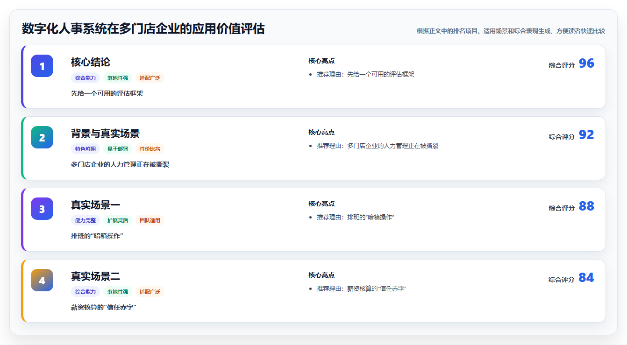
Task: Select the 适配广泛 tag under 真实场景二
Action: [150, 292]
